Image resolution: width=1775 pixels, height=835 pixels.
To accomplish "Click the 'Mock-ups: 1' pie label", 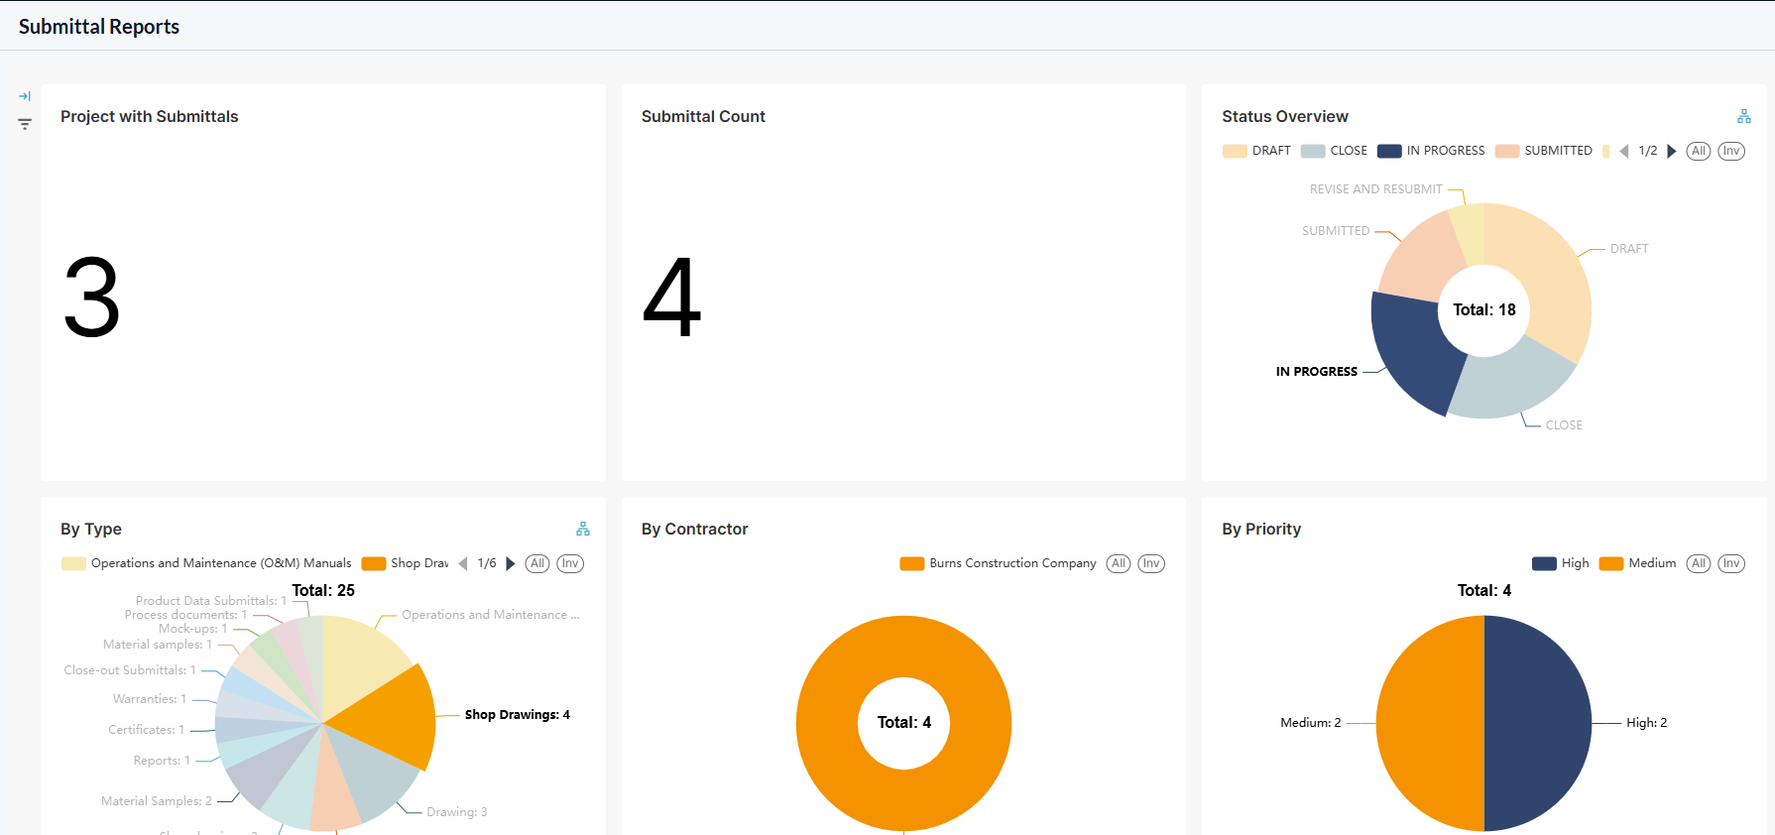I will click(x=193, y=629).
